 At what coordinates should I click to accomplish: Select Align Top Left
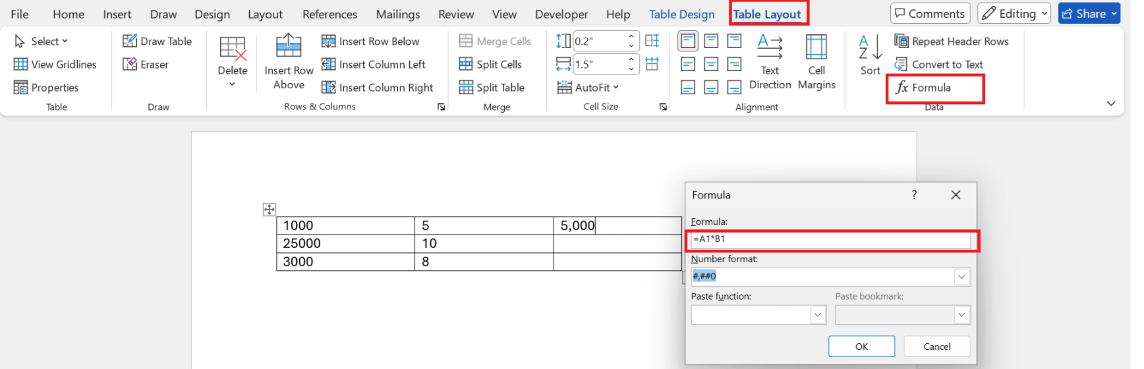688,41
